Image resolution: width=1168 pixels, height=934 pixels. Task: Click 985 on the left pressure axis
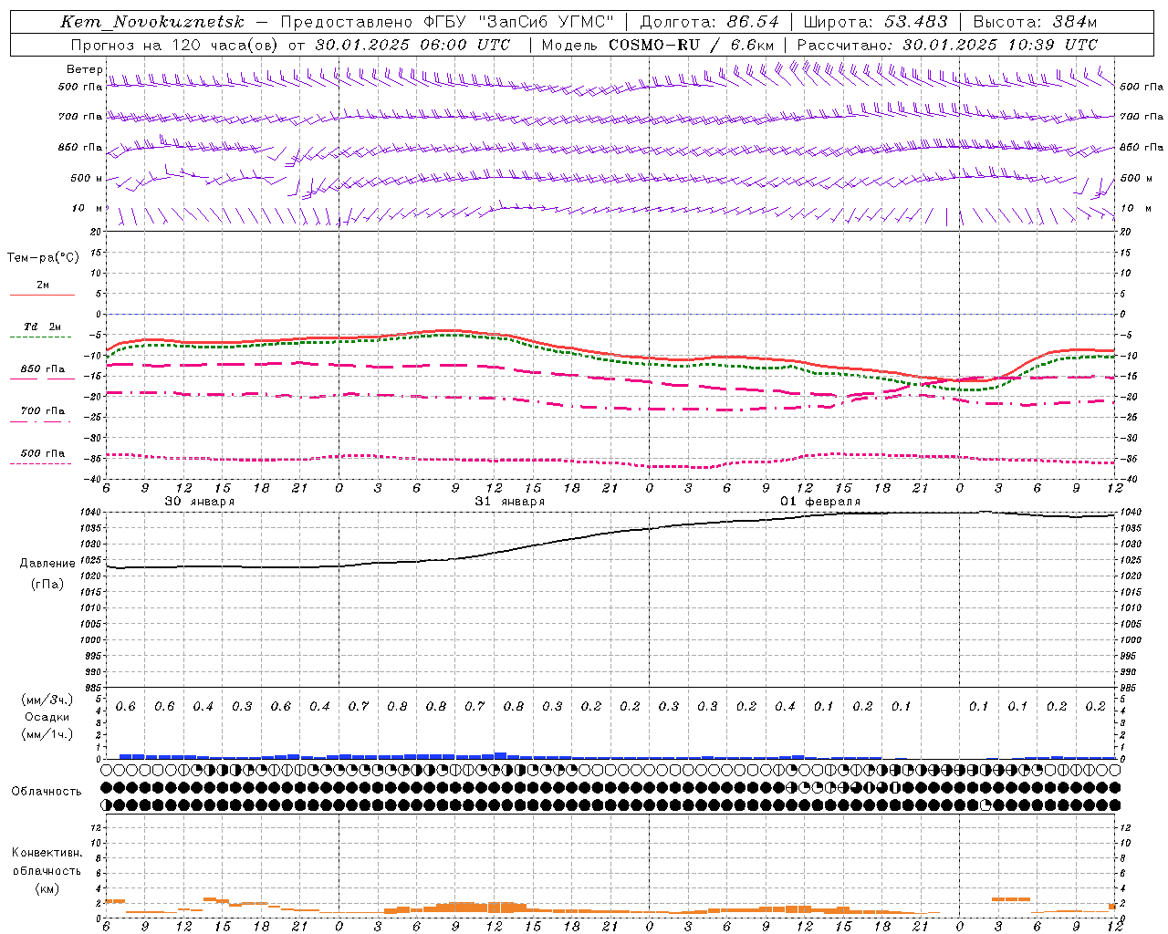(x=94, y=688)
